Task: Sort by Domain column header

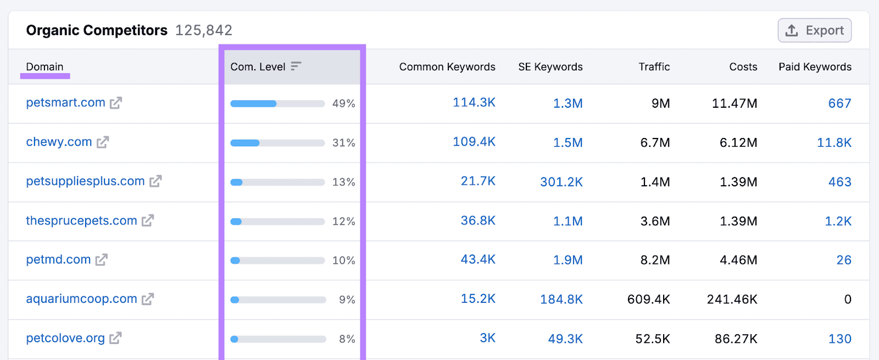Action: pos(44,67)
